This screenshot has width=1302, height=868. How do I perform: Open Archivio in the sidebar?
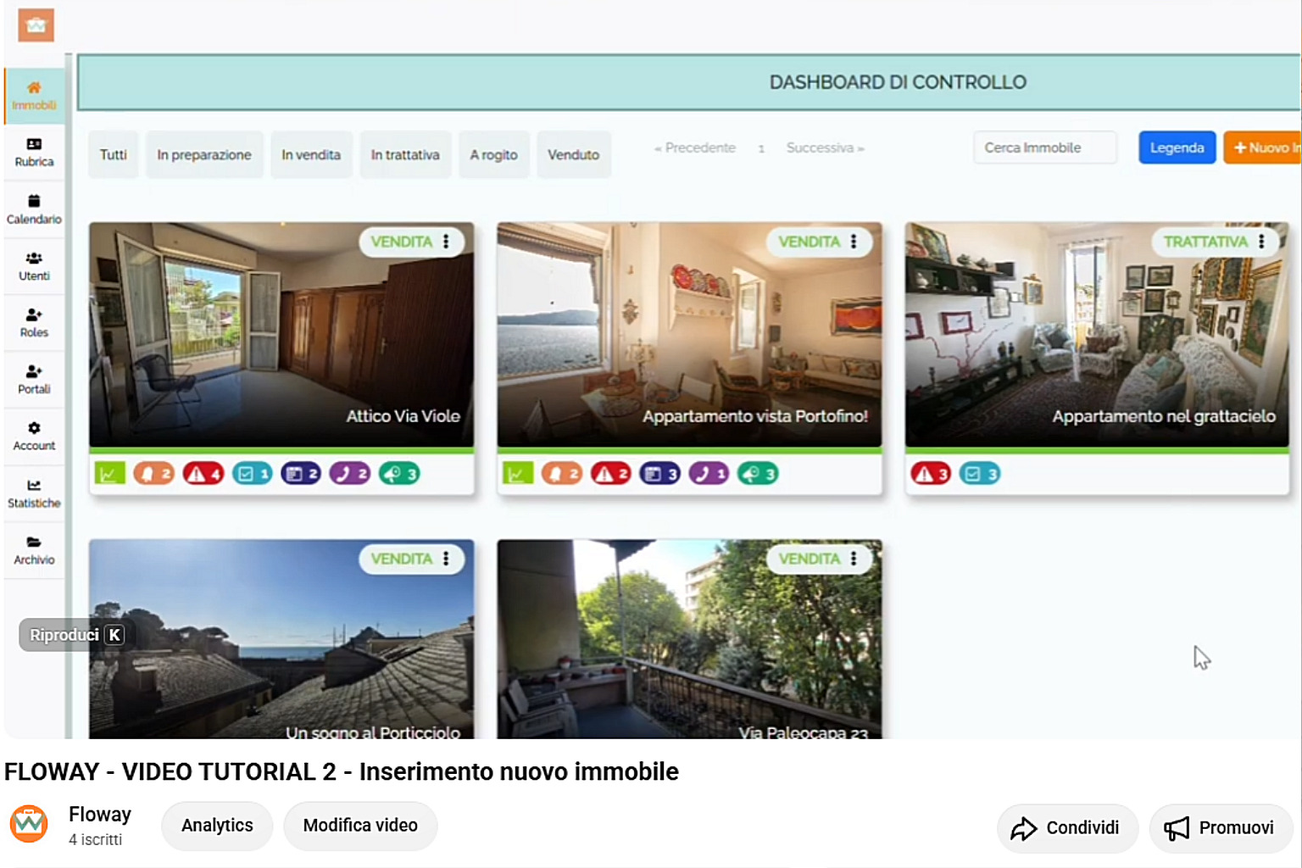[x=34, y=550]
